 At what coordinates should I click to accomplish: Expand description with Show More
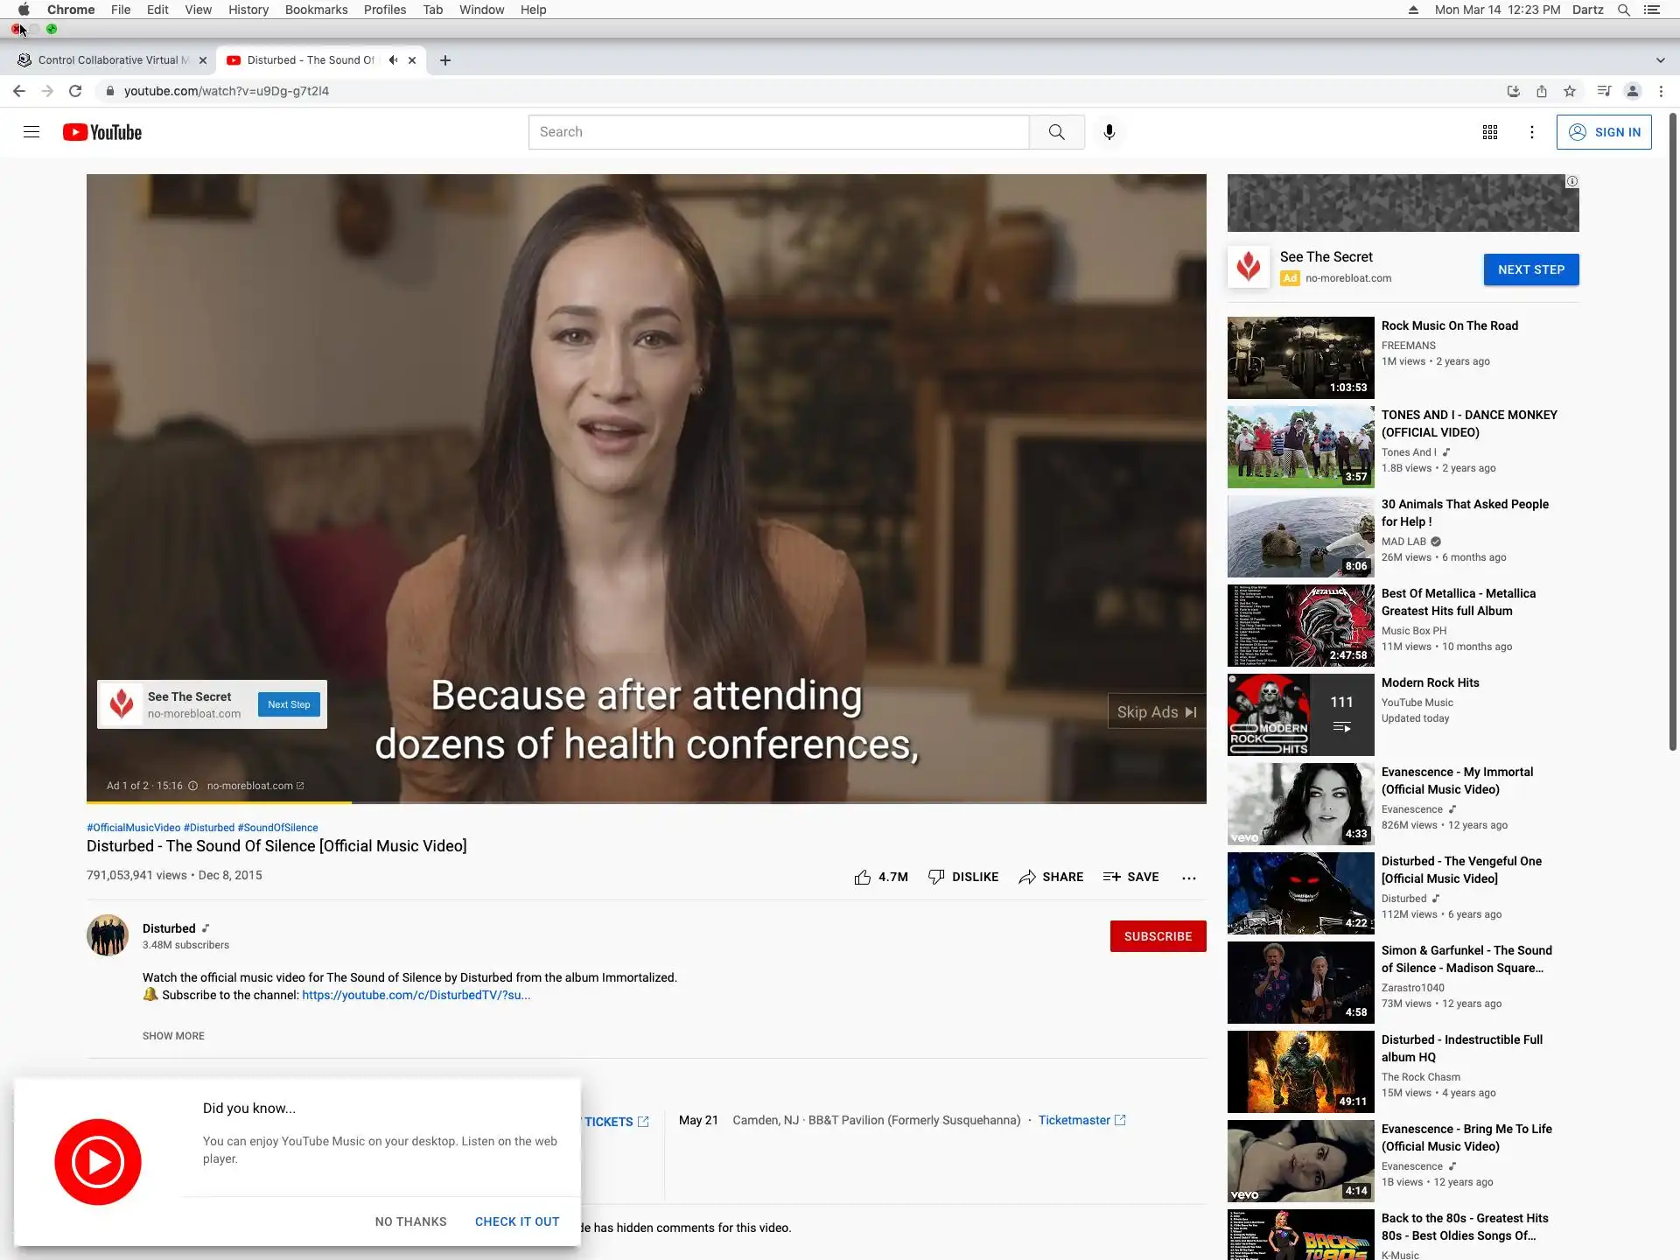point(173,1036)
